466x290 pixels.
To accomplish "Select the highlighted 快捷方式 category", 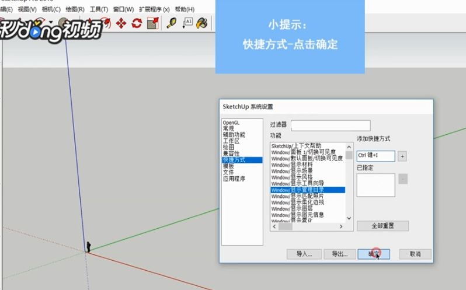I will click(242, 160).
